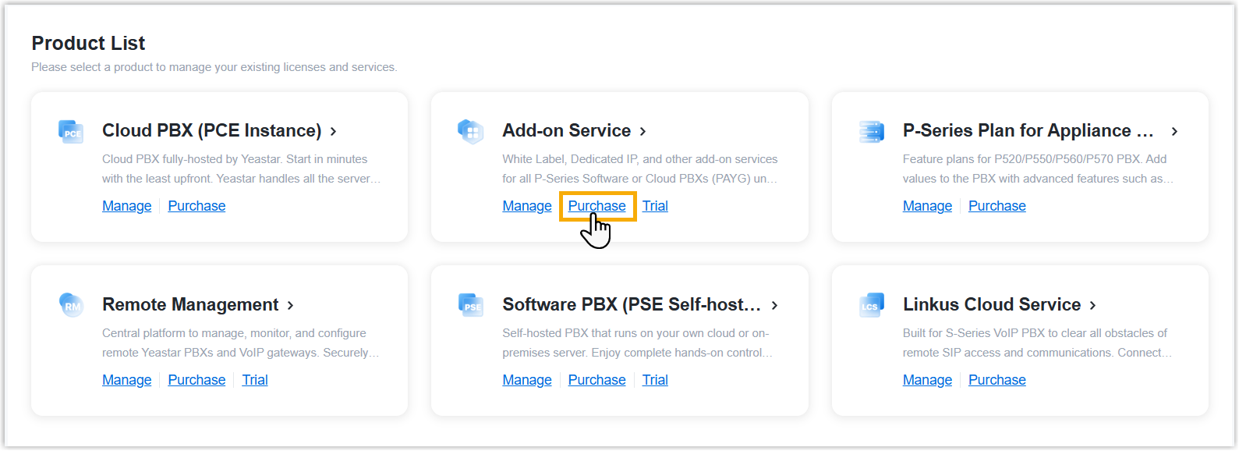Expand the Add-on Service chevron arrow
Image resolution: width=1239 pixels, height=451 pixels.
pyautogui.click(x=643, y=131)
